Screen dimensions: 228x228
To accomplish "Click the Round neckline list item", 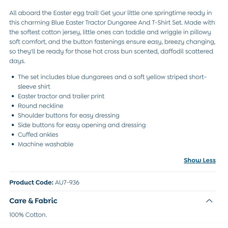I will pyautogui.click(x=41, y=106).
